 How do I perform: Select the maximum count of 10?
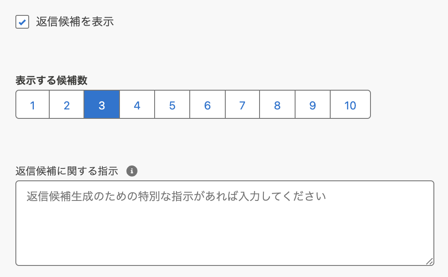coord(350,104)
